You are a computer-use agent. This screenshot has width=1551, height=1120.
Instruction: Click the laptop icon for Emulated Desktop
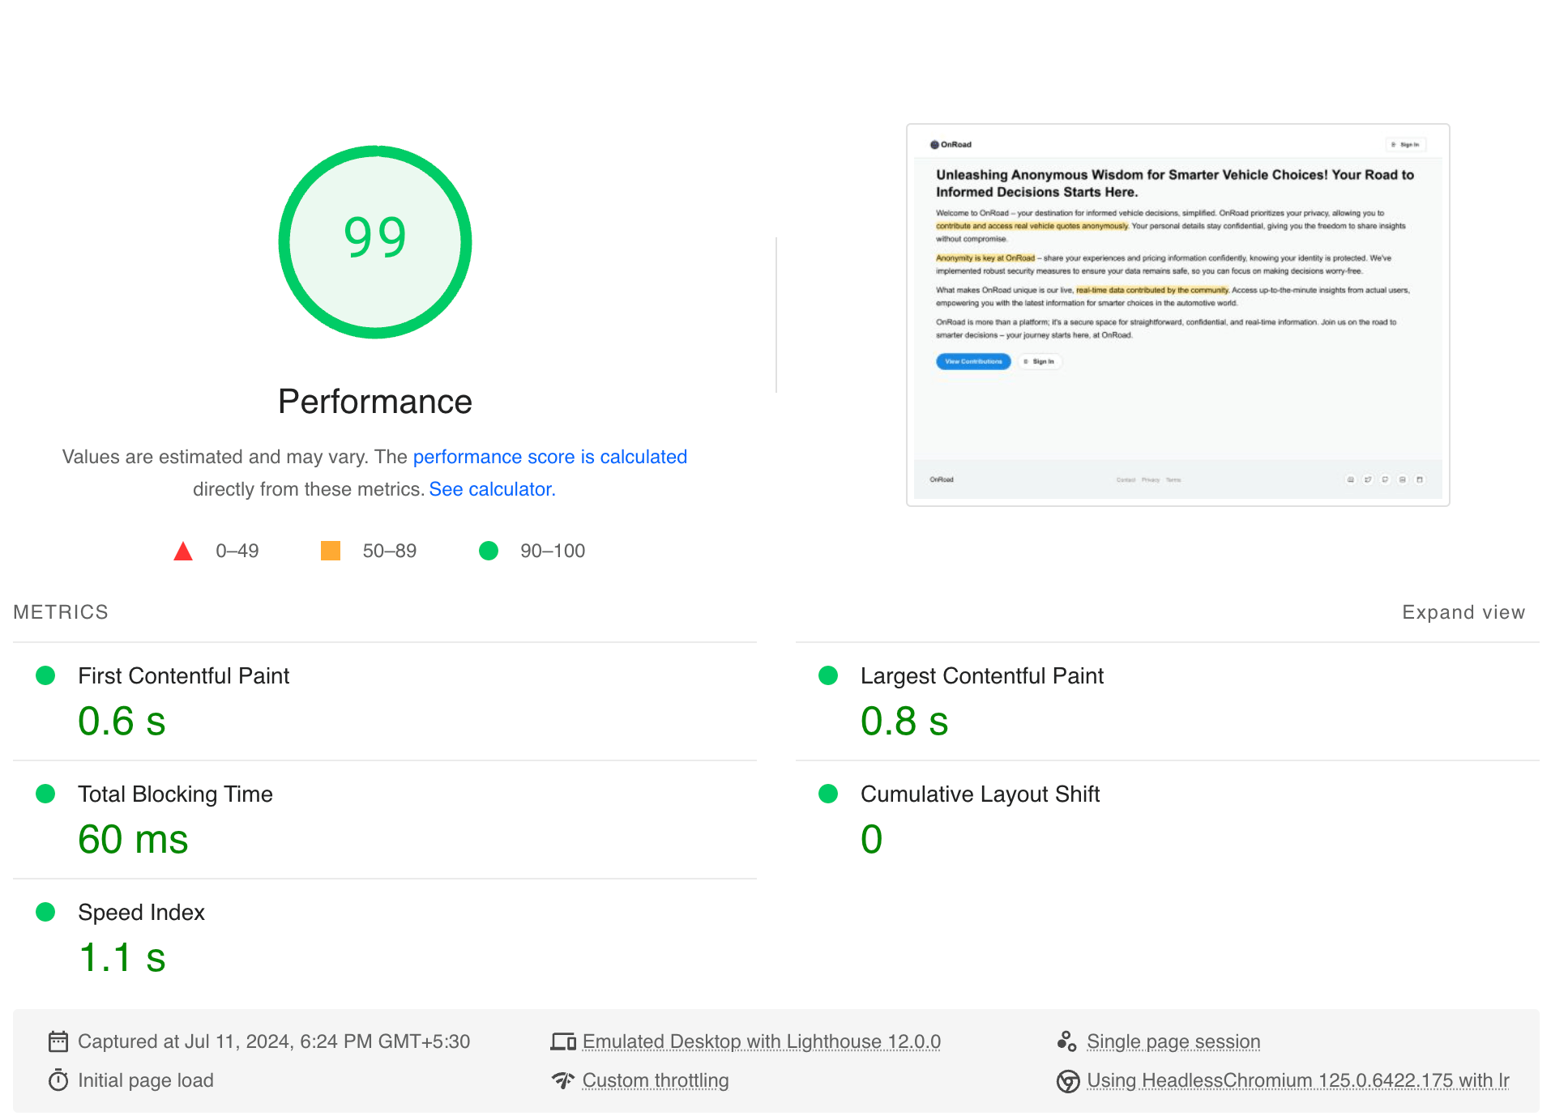(x=562, y=1041)
